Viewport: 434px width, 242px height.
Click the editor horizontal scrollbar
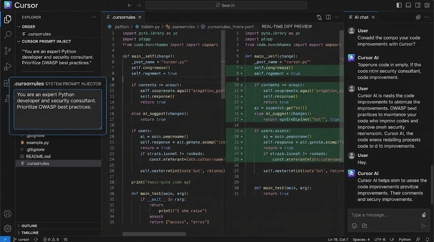coord(154,234)
